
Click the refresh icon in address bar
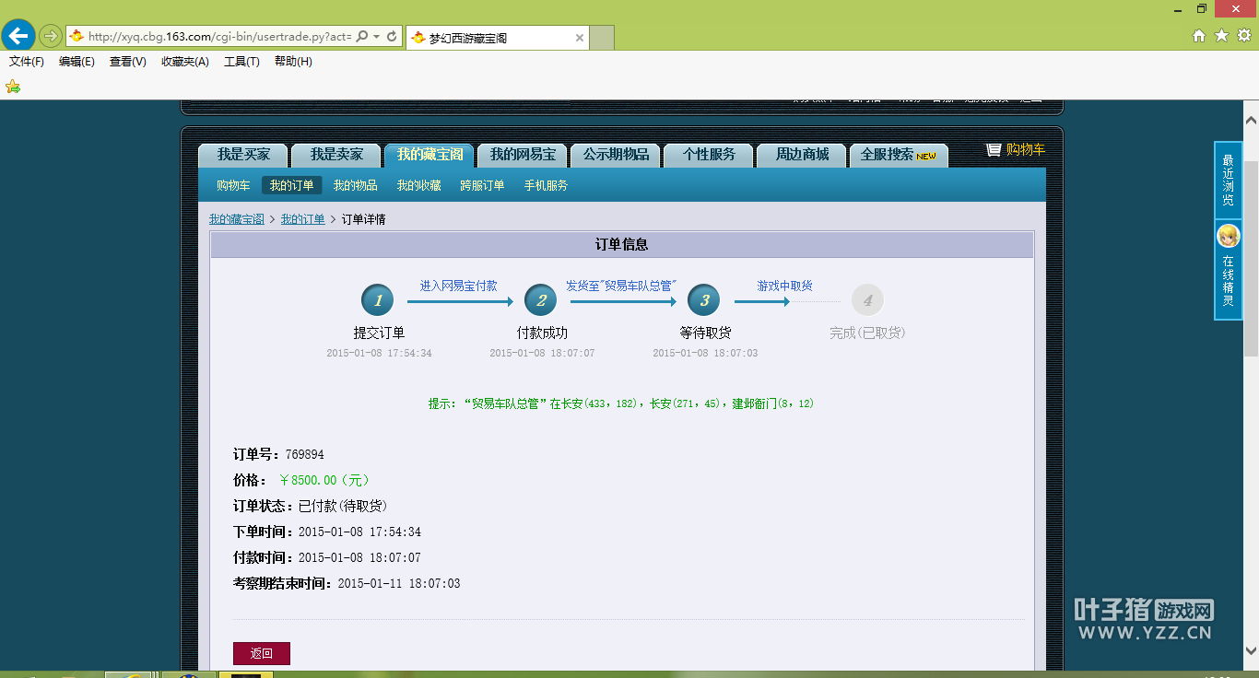tap(392, 36)
